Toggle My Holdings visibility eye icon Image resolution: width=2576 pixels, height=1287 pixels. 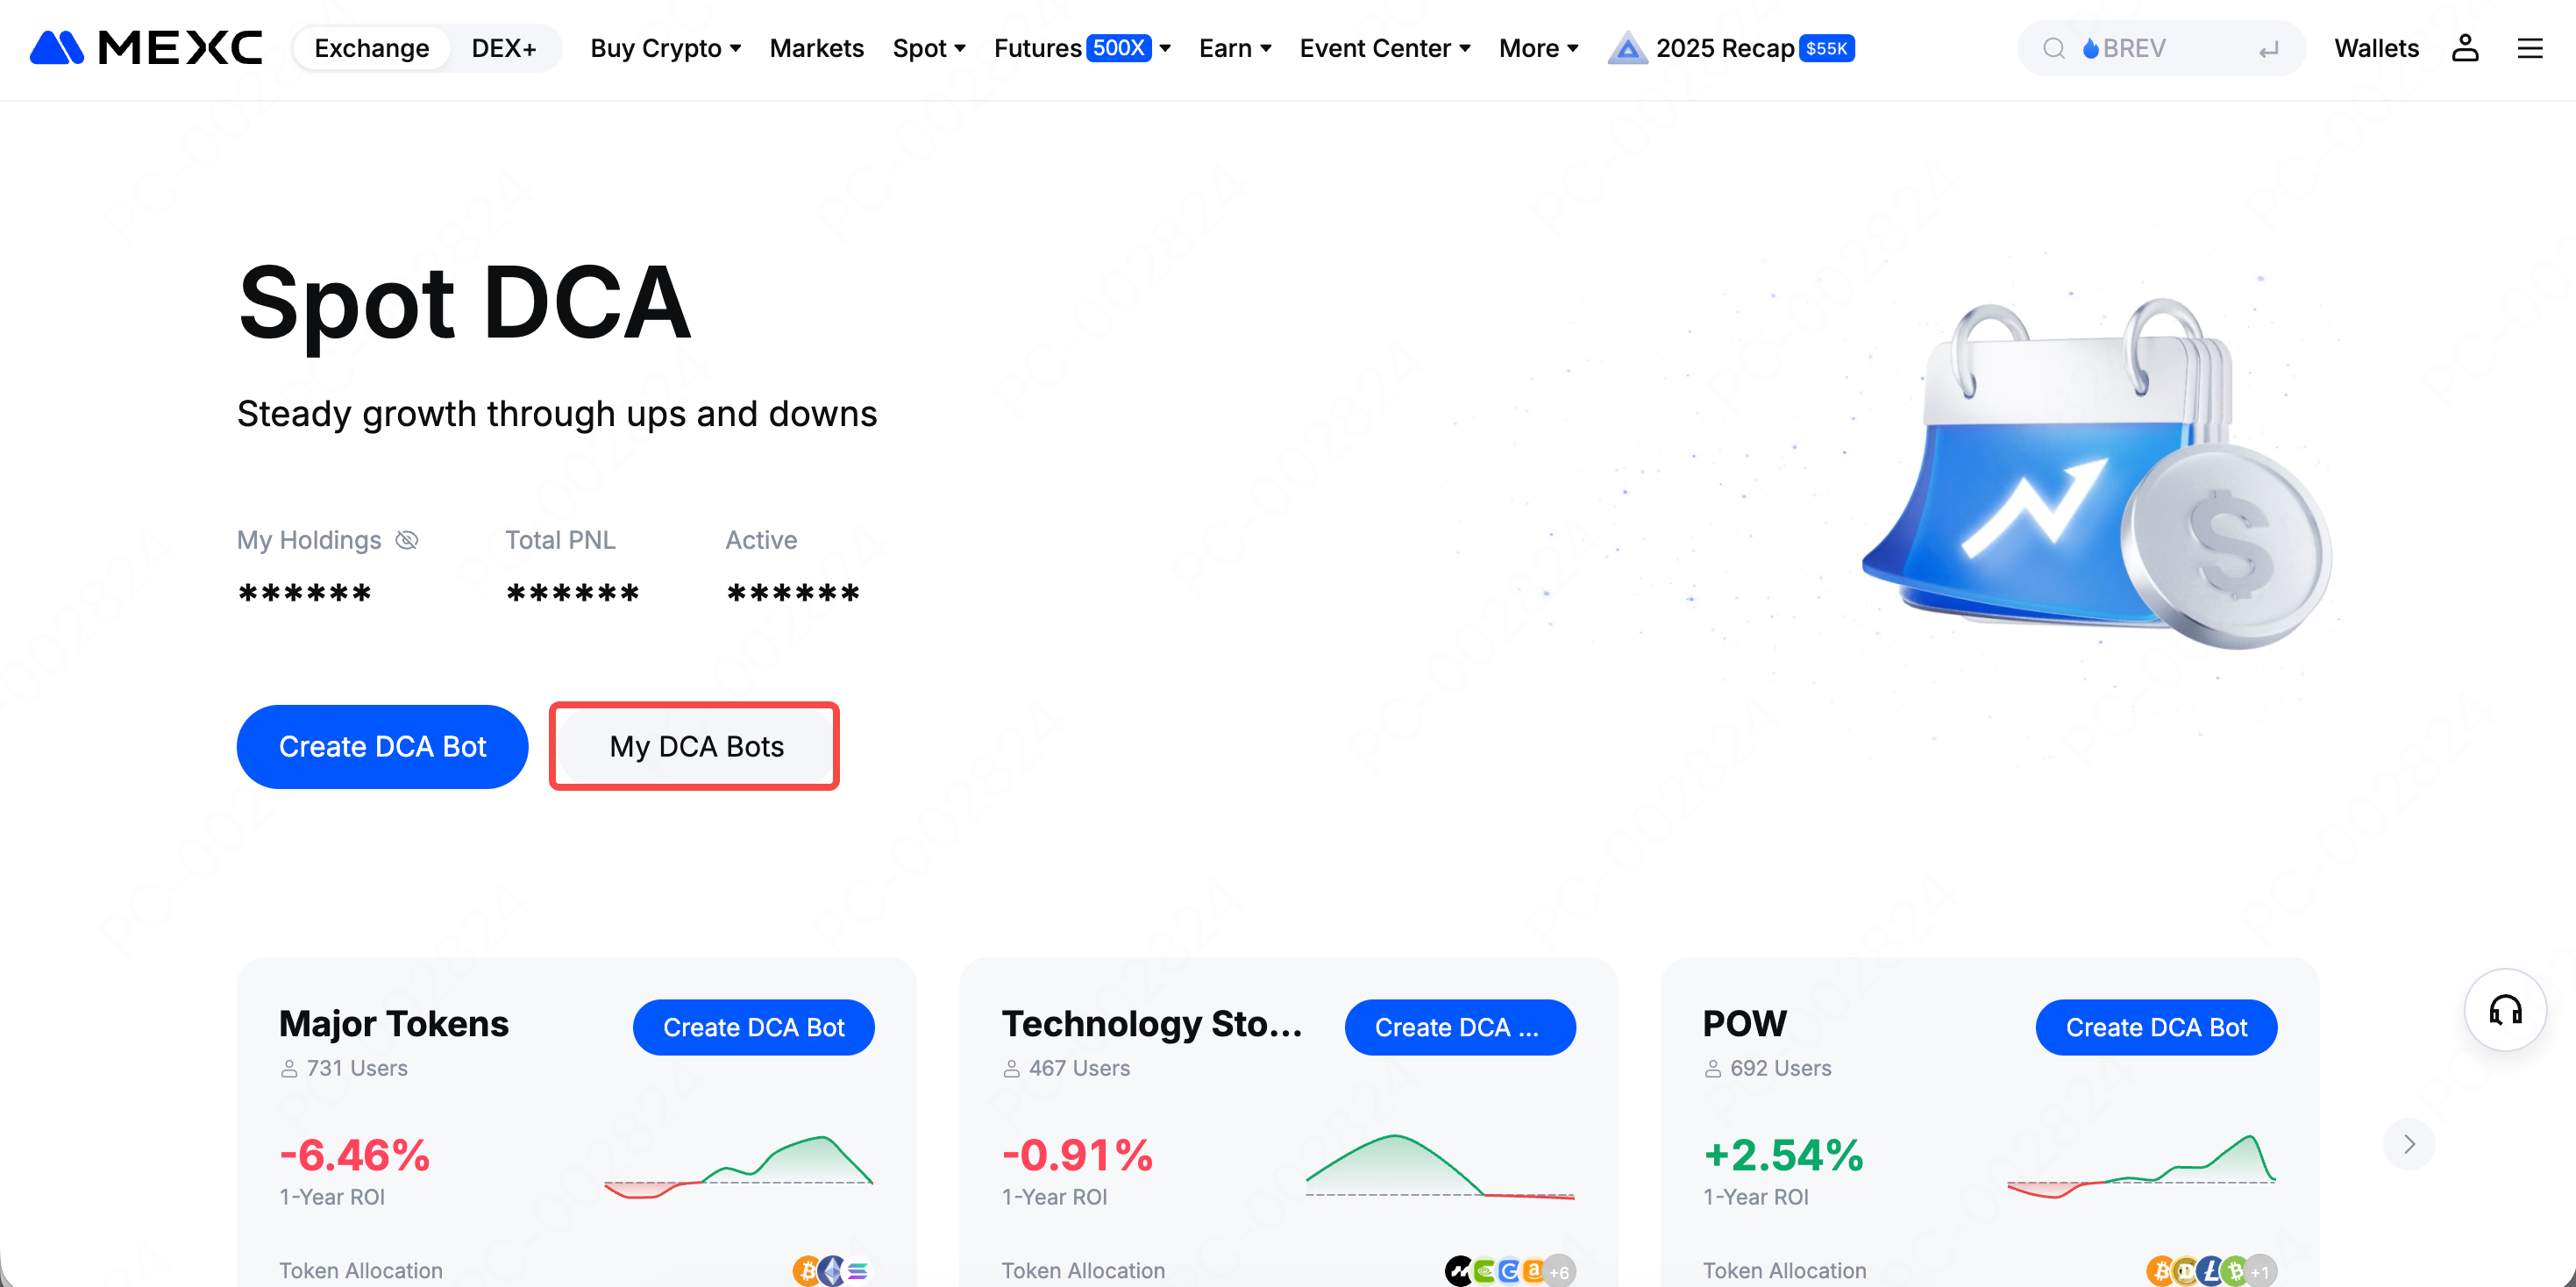pyautogui.click(x=406, y=540)
